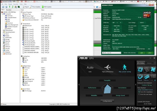Select the Fan icon in EPU Status
The width and height of the screenshot is (157, 111).
click(x=153, y=70)
